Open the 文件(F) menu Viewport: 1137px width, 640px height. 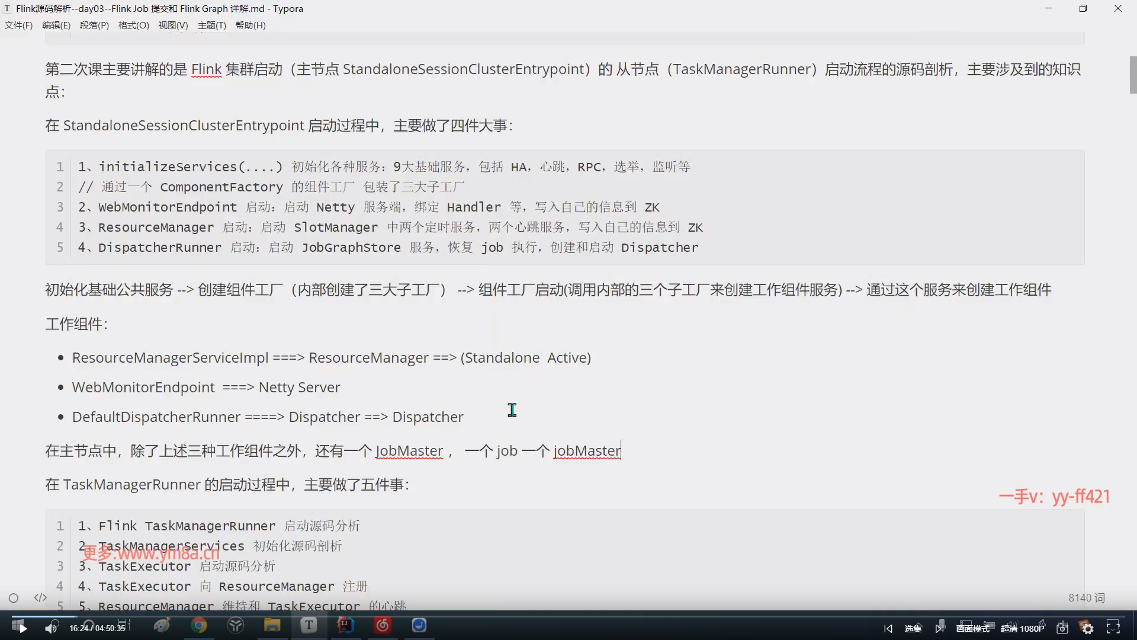click(18, 25)
